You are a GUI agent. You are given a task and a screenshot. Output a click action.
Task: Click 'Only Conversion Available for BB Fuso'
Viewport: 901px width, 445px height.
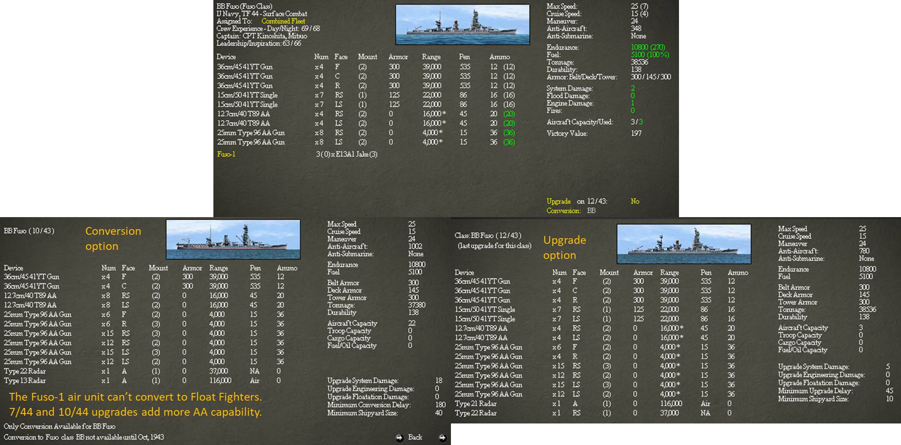click(59, 426)
